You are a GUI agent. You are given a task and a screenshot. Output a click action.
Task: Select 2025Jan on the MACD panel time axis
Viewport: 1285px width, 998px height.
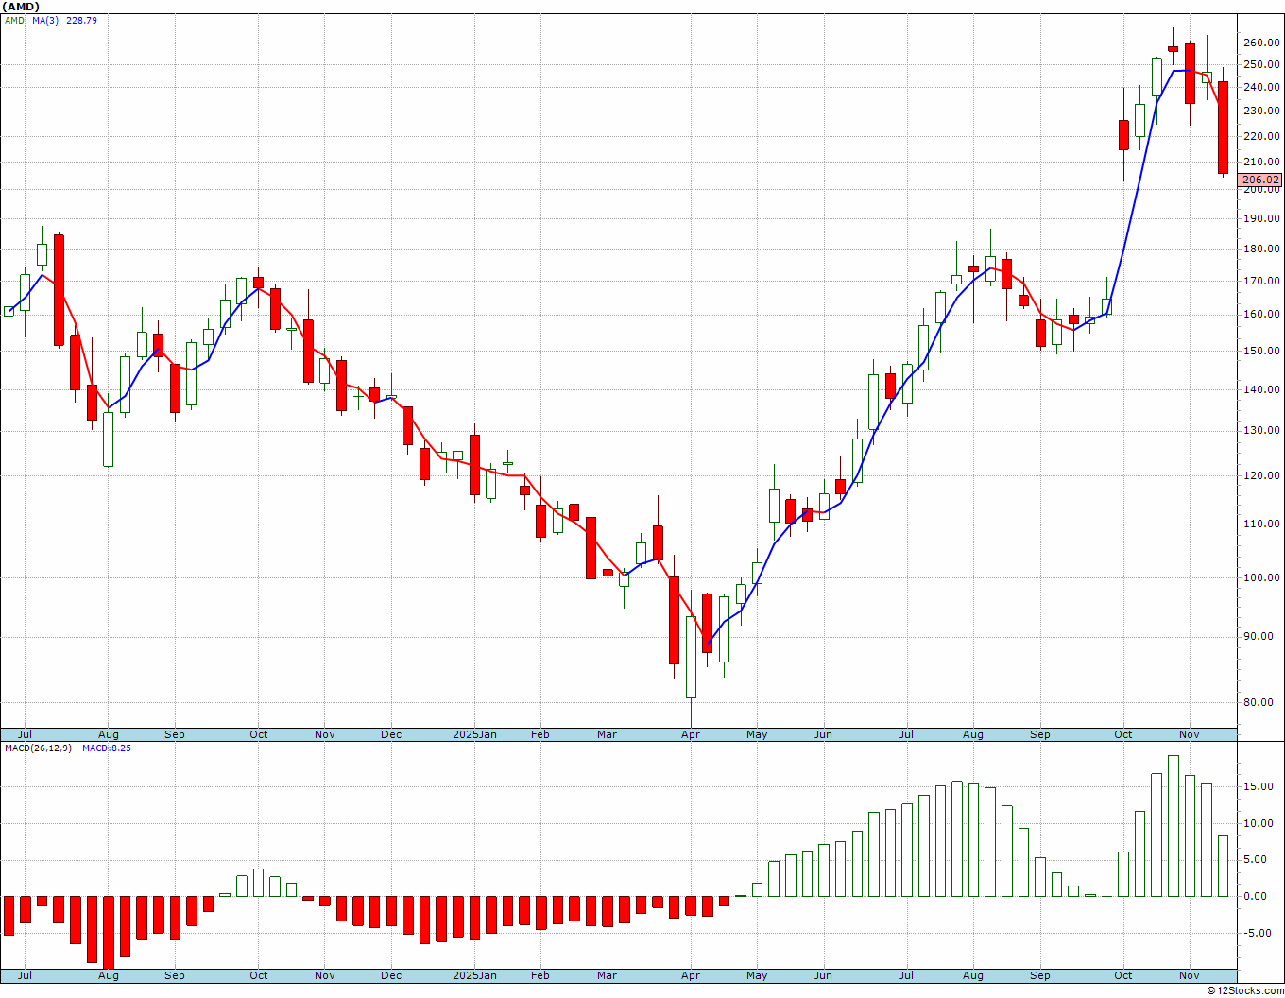tap(474, 975)
